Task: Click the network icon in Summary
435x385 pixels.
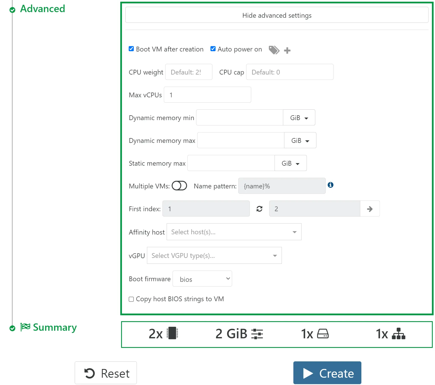Action: 398,334
